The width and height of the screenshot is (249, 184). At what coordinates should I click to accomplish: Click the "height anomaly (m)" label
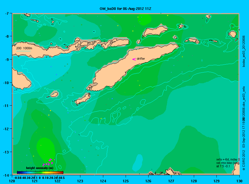coord(40,168)
